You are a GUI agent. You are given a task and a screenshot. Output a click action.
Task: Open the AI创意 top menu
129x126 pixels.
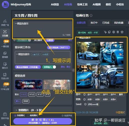[55, 5]
